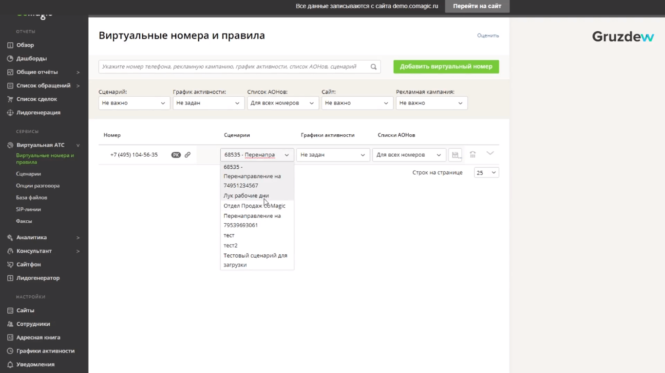Select Перенаправление на 79539693061 option
Screen dimensions: 665x373
[257, 220]
